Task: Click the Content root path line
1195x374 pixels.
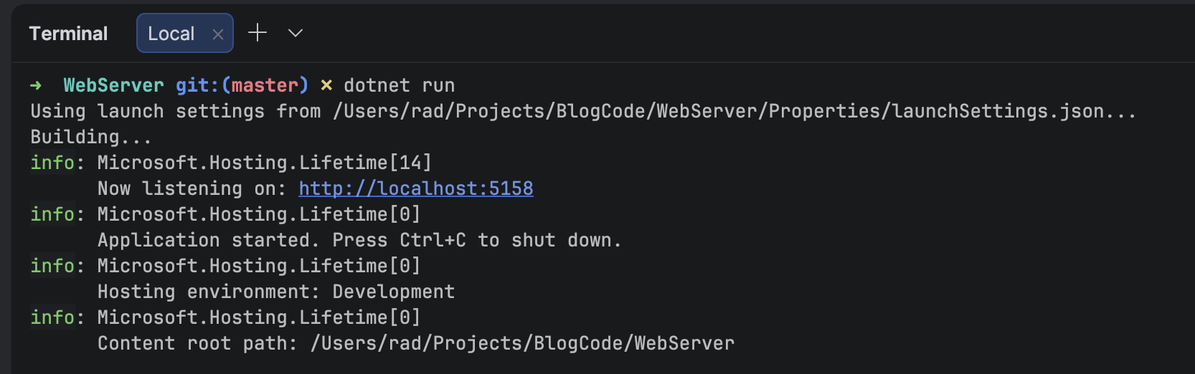Action: pos(416,343)
